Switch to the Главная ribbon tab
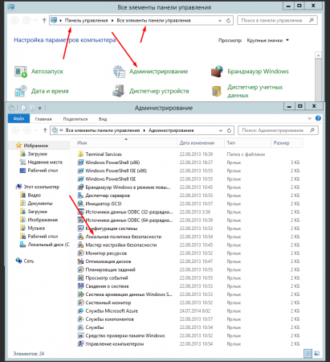Screen dimensions: 330x362 tap(43, 119)
